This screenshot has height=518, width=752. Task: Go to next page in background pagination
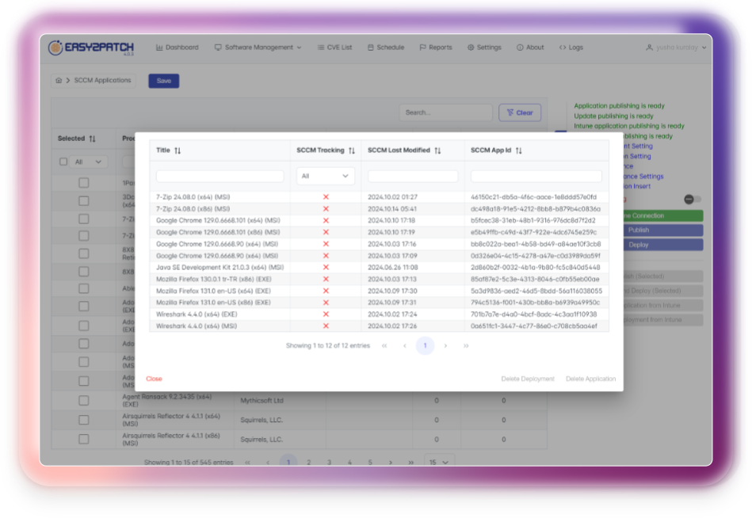point(391,463)
